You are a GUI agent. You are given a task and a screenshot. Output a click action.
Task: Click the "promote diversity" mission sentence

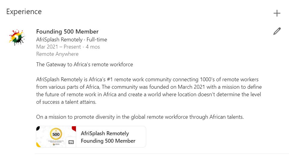pos(140,117)
